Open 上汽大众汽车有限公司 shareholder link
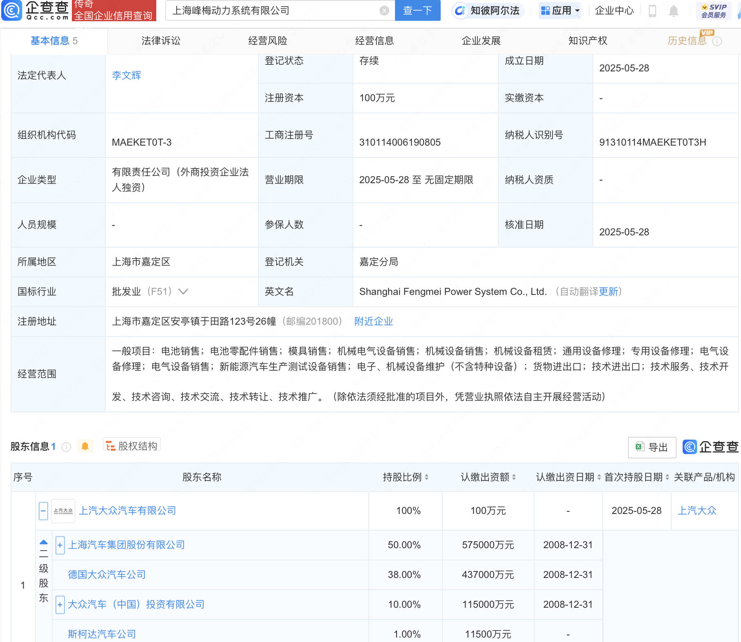This screenshot has width=741, height=642. pos(127,511)
